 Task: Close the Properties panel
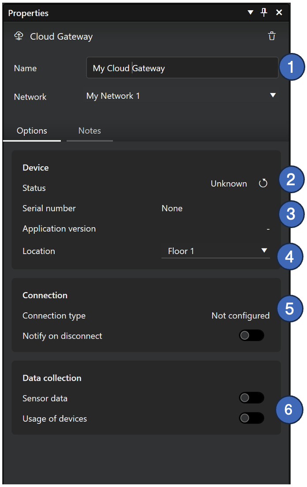point(279,12)
